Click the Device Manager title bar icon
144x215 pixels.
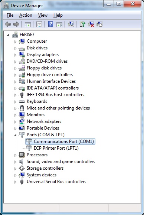tap(6, 6)
